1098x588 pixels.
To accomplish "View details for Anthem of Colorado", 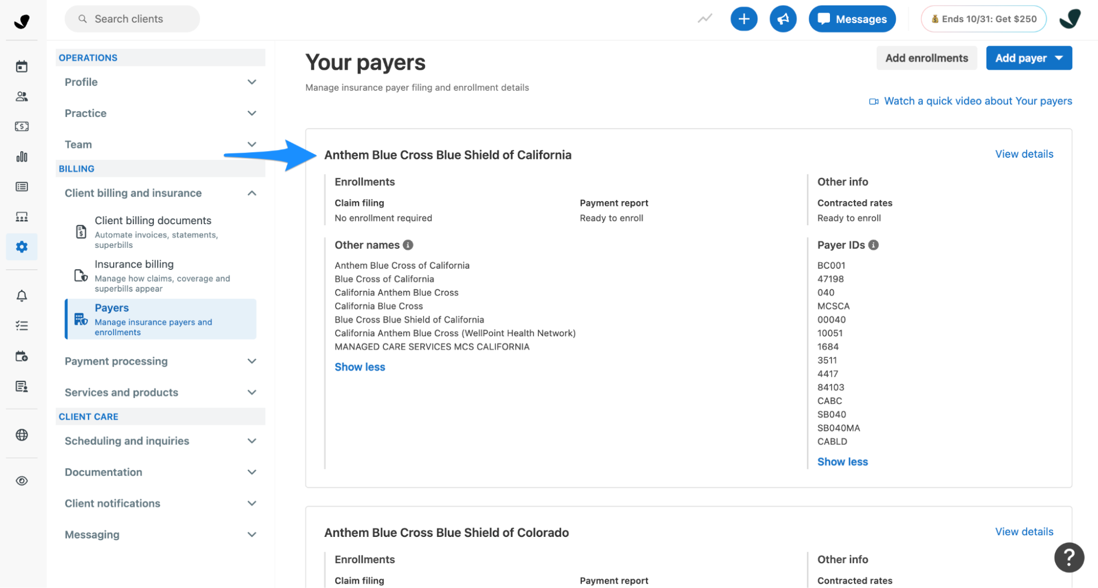I will point(1024,532).
